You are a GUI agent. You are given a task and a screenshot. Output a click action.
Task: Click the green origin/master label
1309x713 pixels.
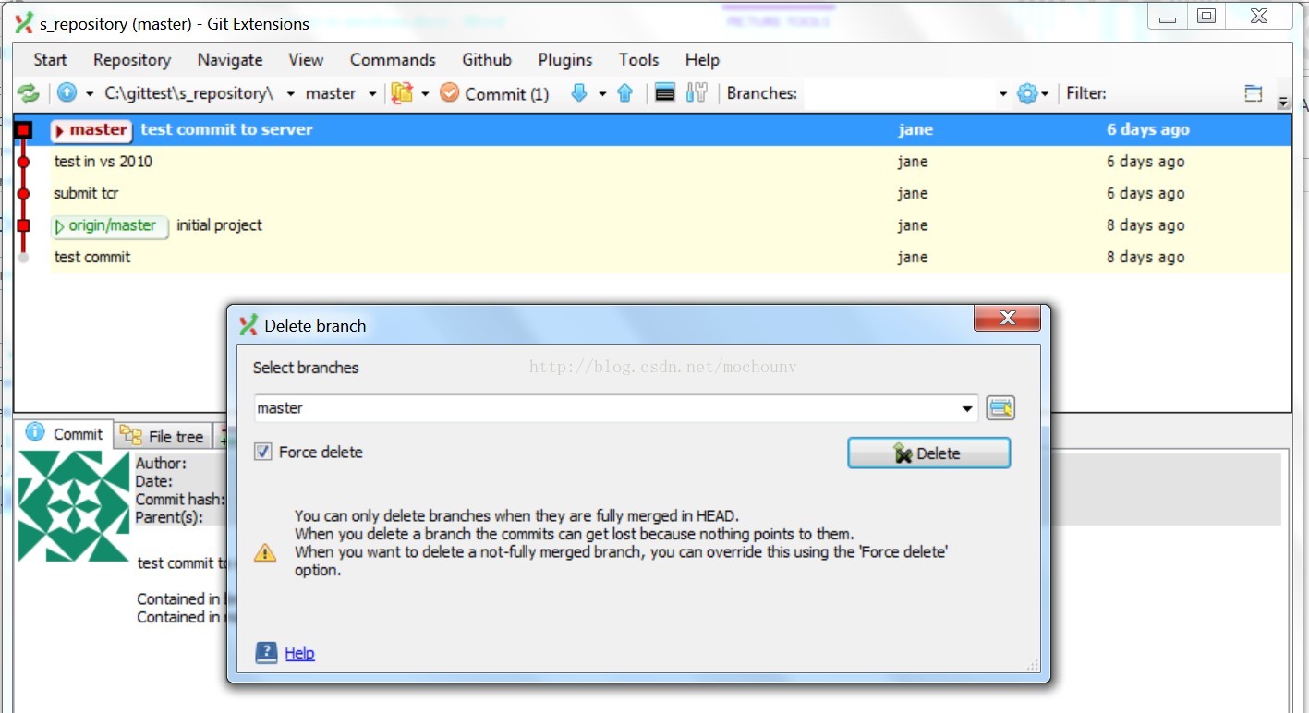point(110,225)
